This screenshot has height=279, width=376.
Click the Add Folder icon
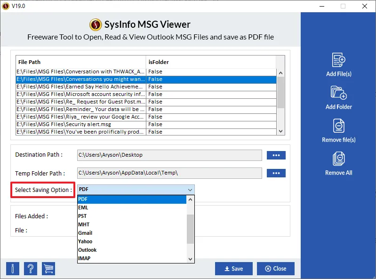[339, 93]
